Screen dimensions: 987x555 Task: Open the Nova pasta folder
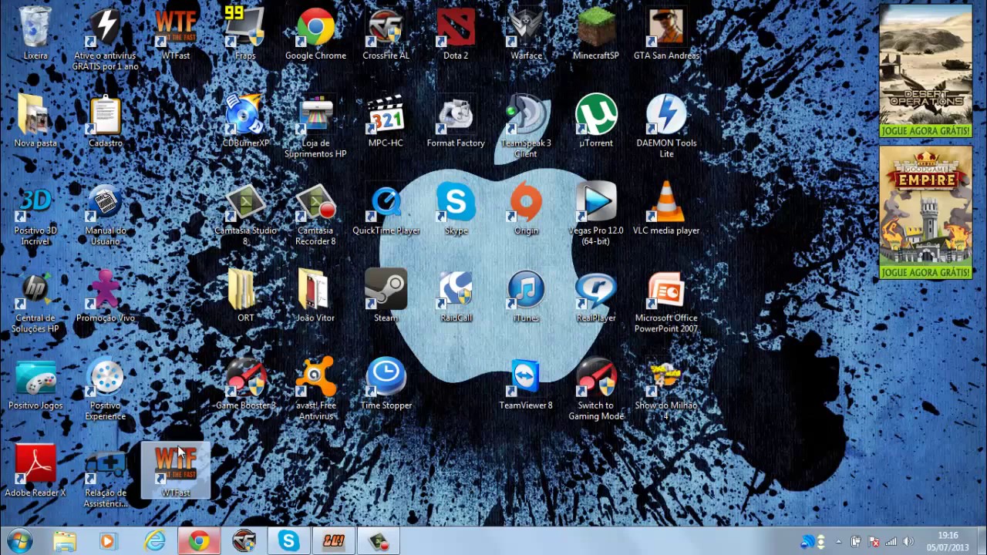[35, 120]
